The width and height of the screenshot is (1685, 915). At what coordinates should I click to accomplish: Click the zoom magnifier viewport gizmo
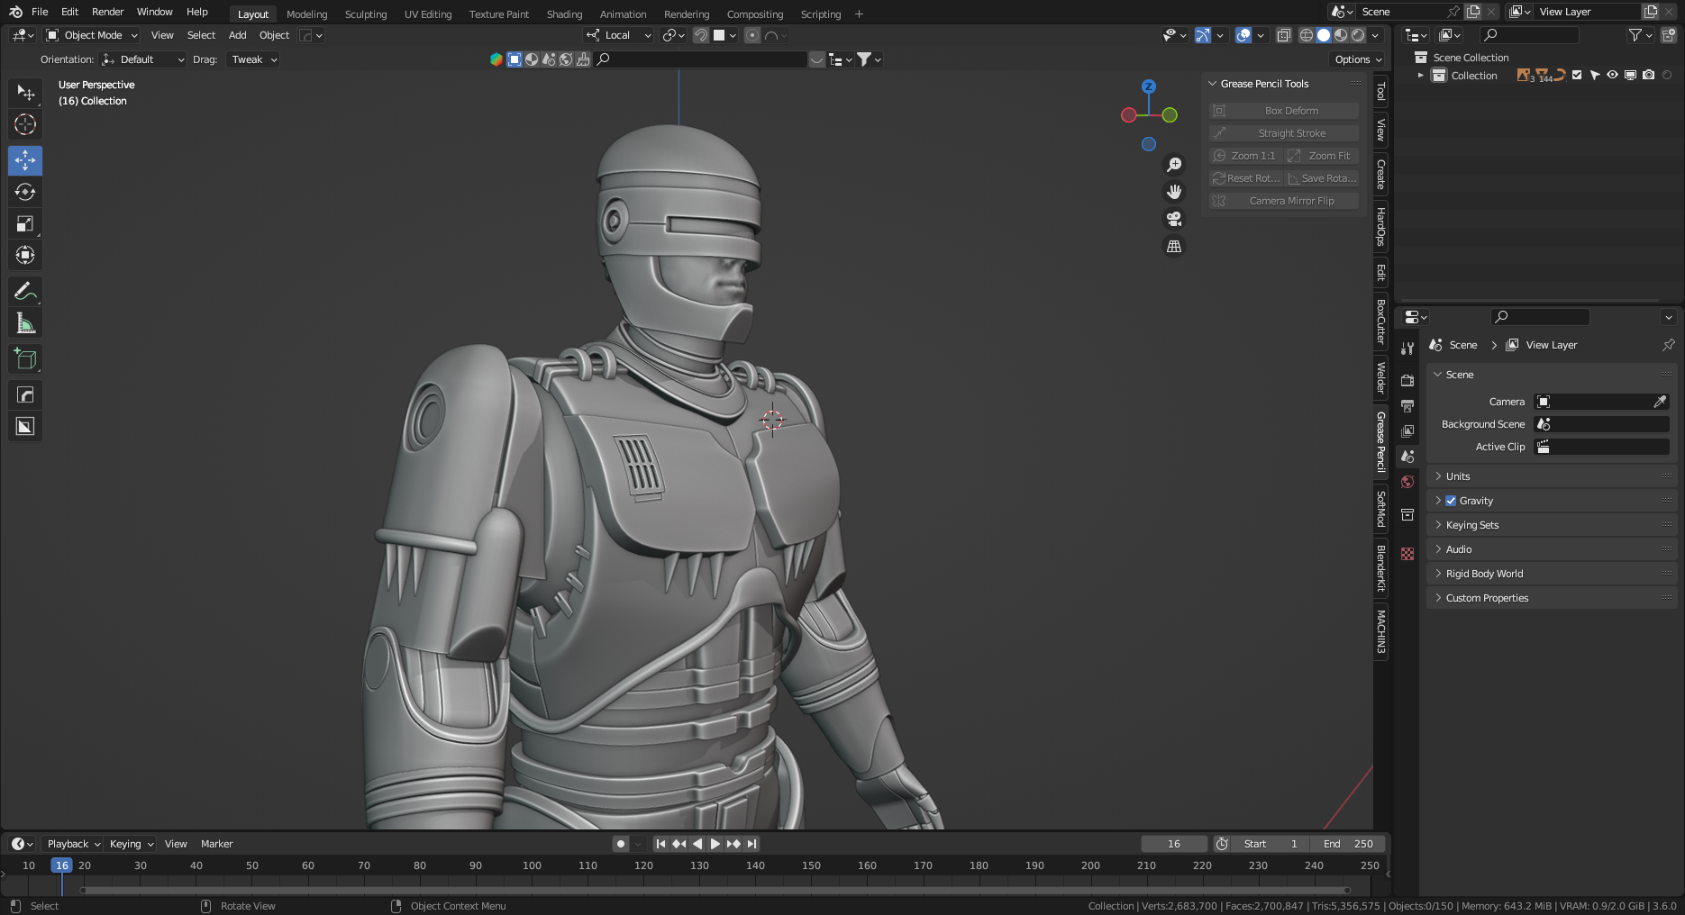coord(1174,165)
